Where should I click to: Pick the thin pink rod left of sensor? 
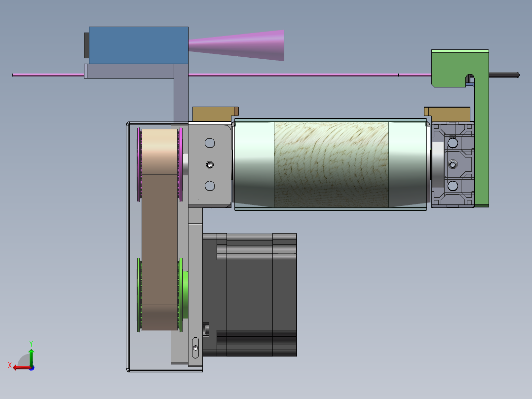click(x=48, y=75)
